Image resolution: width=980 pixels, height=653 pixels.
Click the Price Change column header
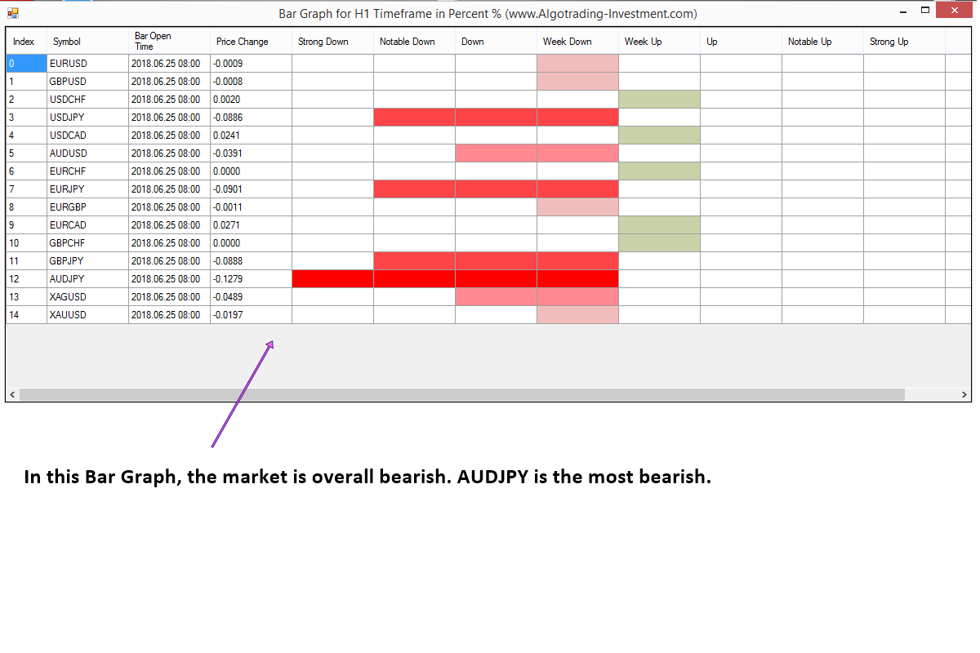[251, 42]
